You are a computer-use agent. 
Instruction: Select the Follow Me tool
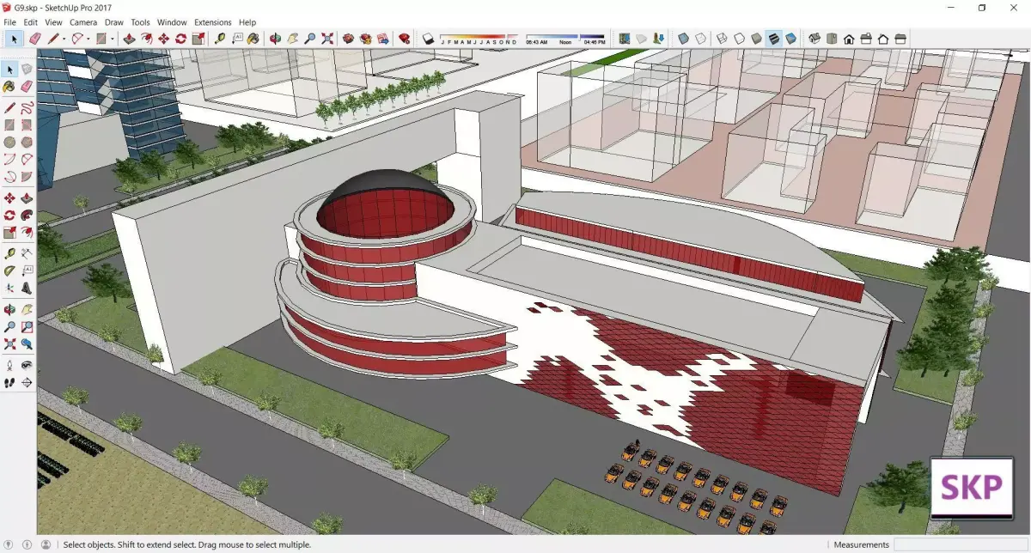coord(27,216)
